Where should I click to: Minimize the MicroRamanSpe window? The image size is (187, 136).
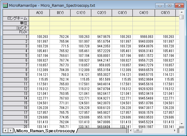pyautogui.click(x=160, y=6)
